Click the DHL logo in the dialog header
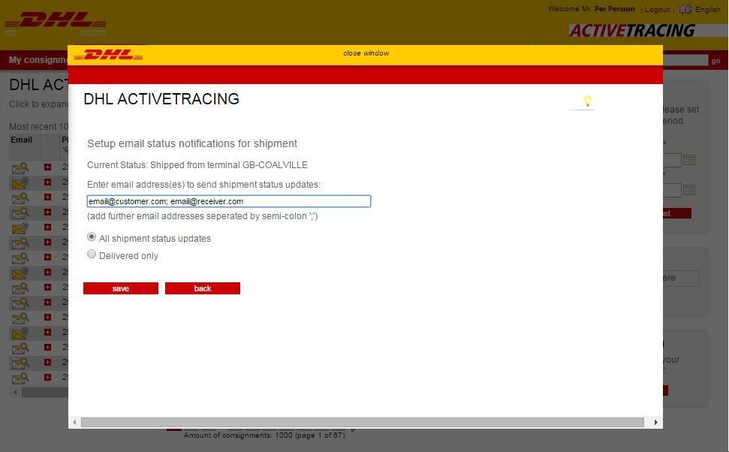This screenshot has height=452, width=729. click(108, 55)
